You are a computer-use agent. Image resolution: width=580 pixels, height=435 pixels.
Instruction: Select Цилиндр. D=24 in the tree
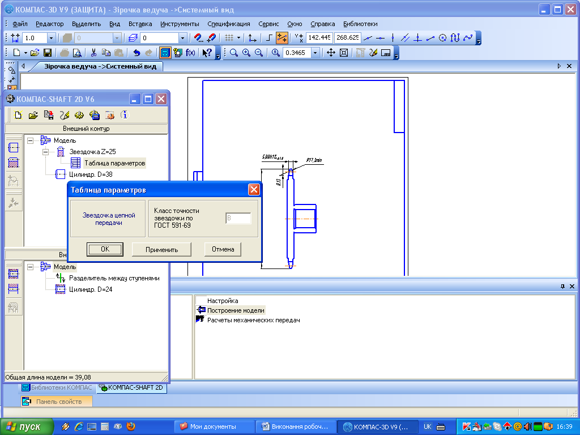(x=91, y=289)
